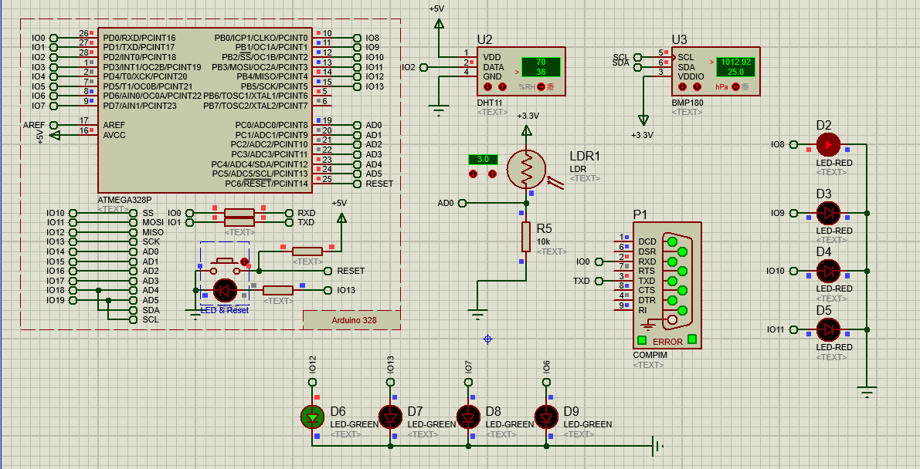Select the D5 red LED symbol
The height and width of the screenshot is (469, 920).
[x=827, y=329]
